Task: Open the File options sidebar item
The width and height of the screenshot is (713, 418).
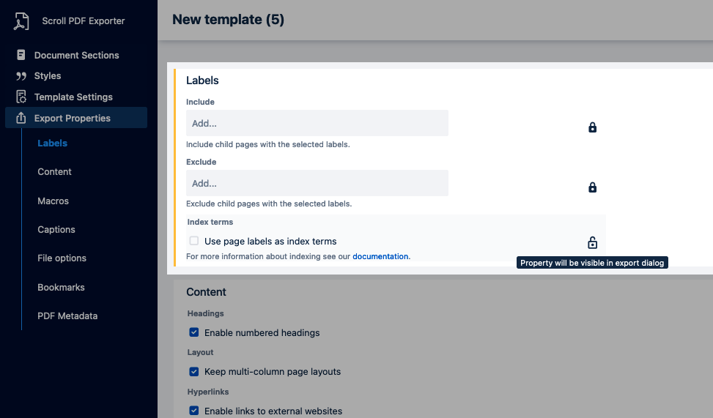Action: 62,258
